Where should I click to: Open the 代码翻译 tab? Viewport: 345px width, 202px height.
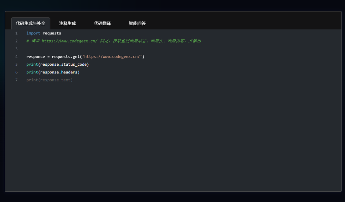coord(102,23)
